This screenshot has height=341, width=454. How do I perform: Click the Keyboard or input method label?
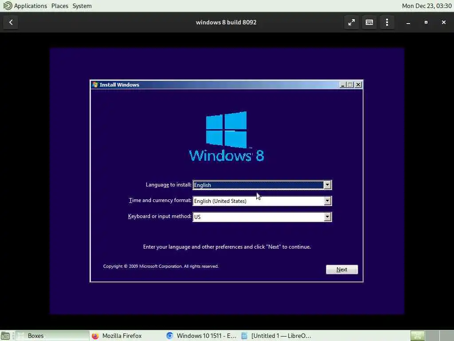click(x=160, y=216)
